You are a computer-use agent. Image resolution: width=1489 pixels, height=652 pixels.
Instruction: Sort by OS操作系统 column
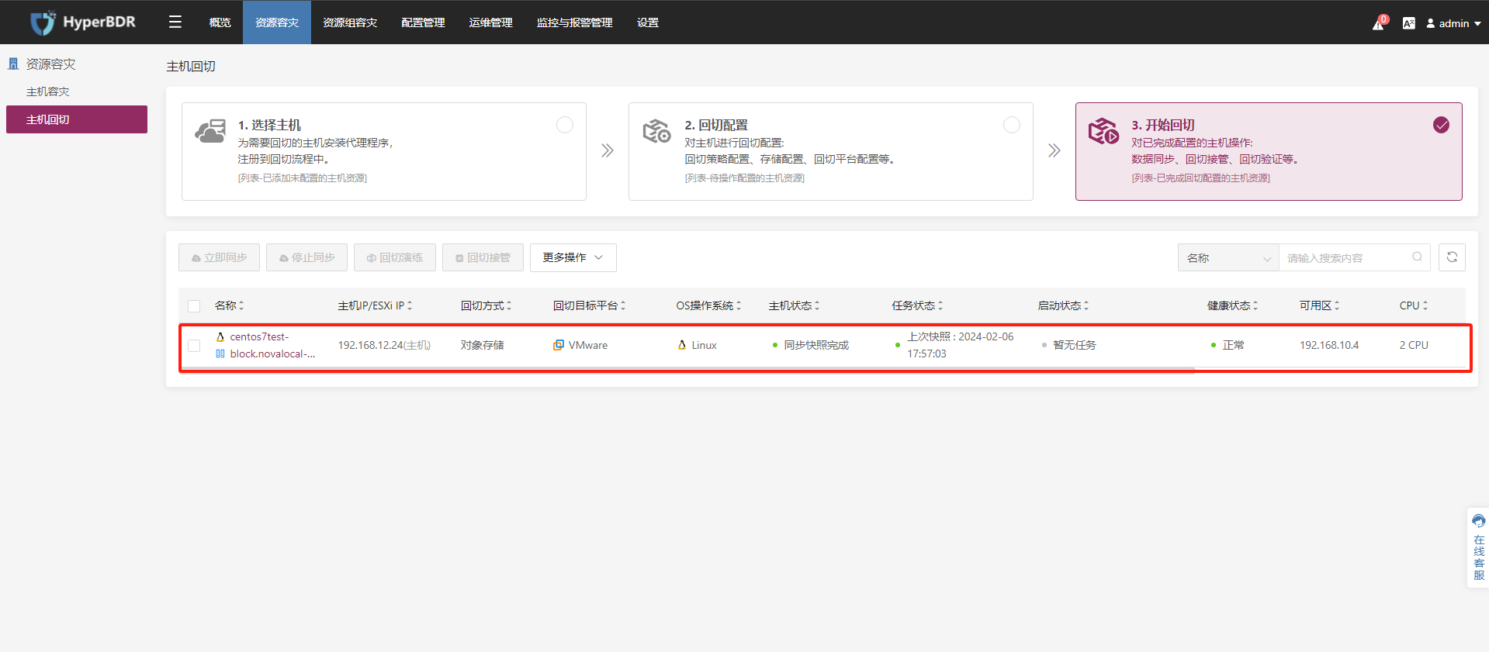(739, 305)
